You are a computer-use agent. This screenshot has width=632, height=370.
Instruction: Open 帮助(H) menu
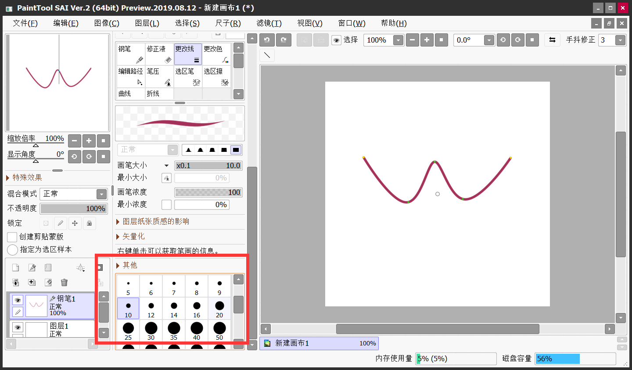394,23
